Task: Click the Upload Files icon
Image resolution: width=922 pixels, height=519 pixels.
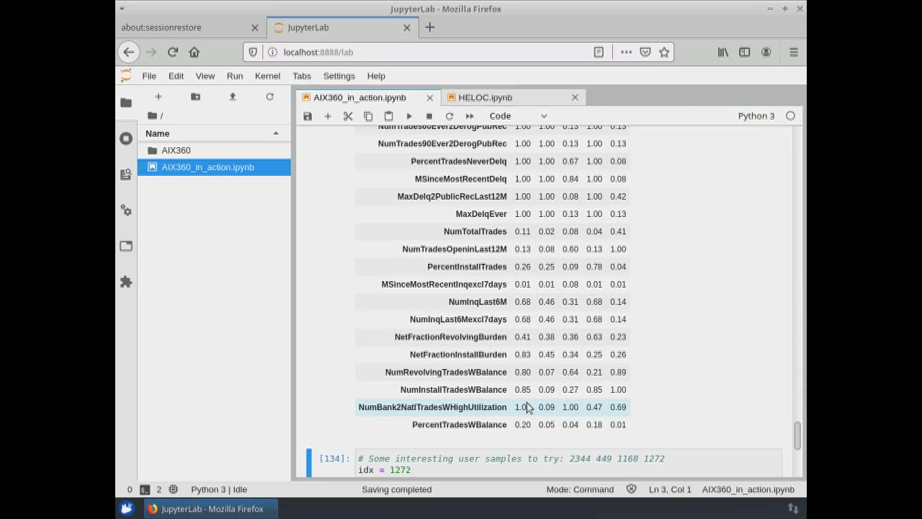Action: coord(233,97)
